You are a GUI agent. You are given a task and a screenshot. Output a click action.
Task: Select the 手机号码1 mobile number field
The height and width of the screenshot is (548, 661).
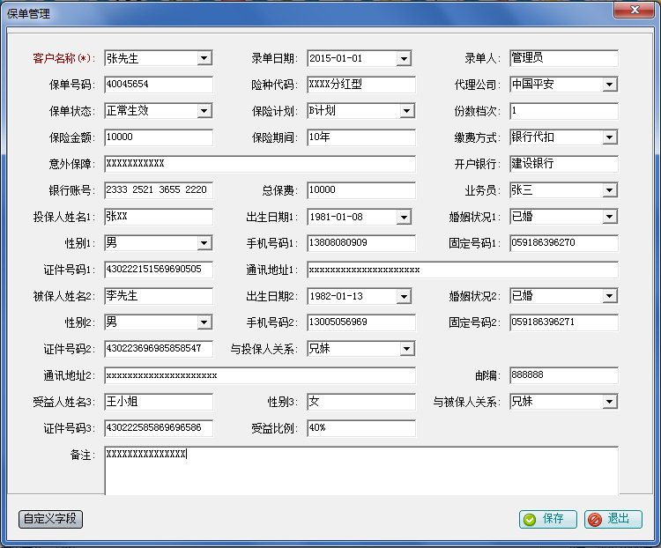(x=361, y=243)
